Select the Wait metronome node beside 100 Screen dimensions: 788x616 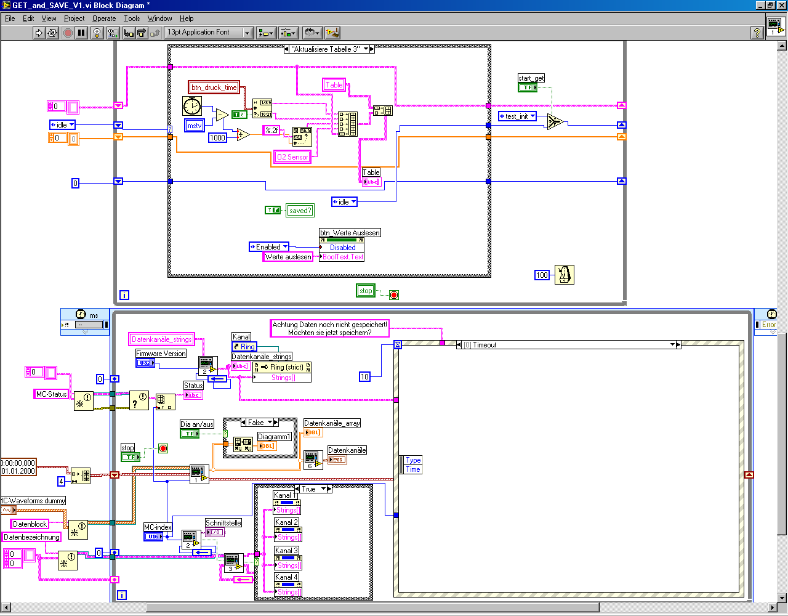(564, 275)
